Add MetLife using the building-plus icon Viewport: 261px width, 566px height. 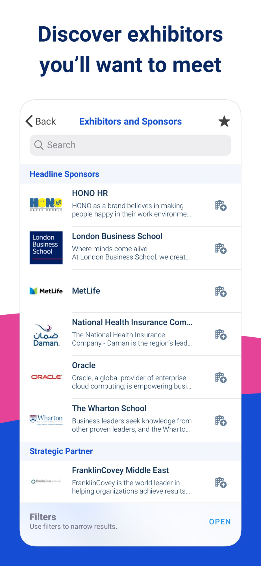click(221, 291)
